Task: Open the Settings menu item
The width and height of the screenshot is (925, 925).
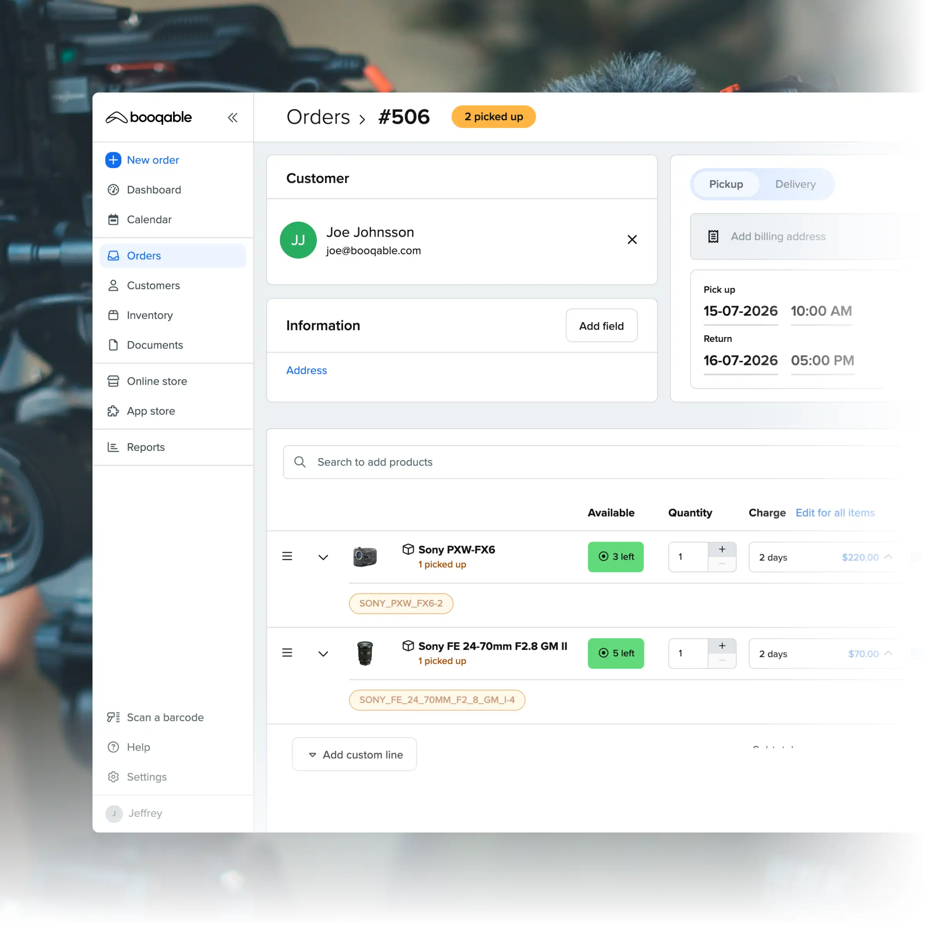Action: coord(146,777)
